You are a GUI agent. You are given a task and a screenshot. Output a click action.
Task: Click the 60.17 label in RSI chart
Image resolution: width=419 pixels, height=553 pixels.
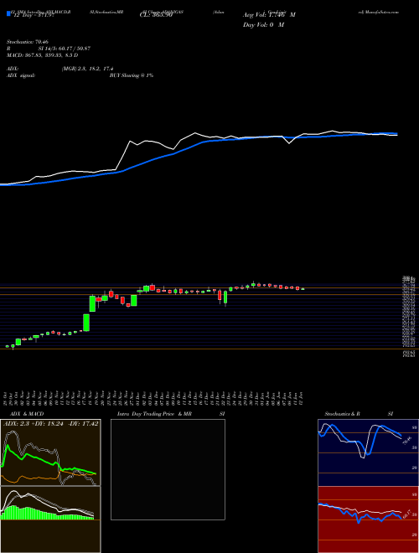point(407,514)
